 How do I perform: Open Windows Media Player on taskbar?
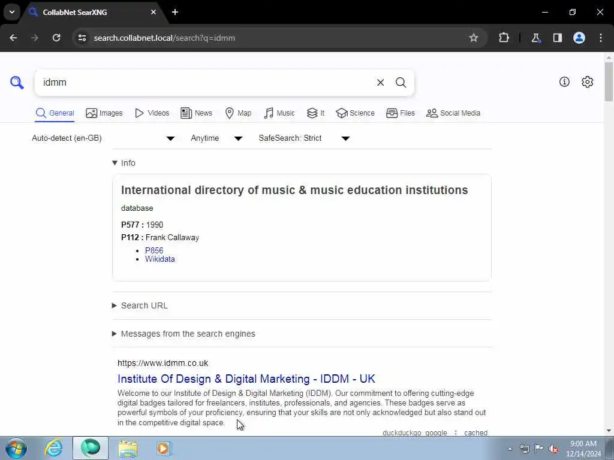click(x=163, y=448)
